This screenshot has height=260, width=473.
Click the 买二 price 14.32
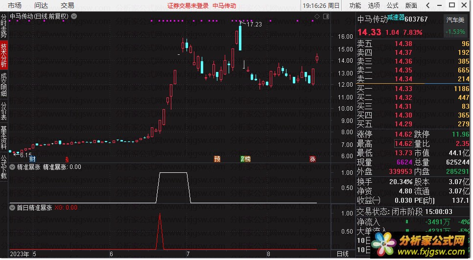tap(403, 97)
